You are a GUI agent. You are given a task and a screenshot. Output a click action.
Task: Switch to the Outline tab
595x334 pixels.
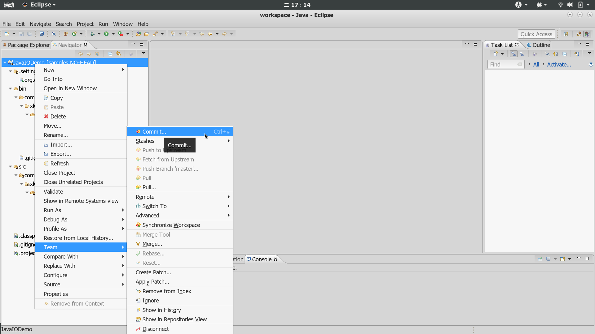pos(538,45)
